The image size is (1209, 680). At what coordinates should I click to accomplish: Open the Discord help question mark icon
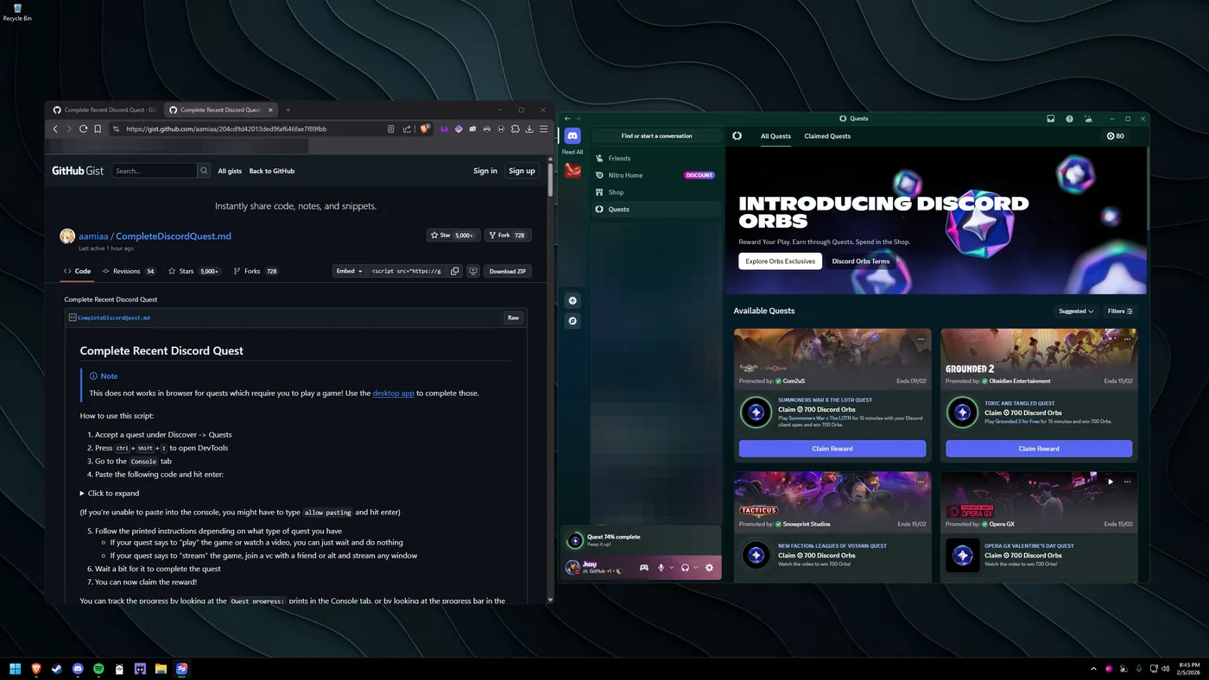(x=1069, y=118)
